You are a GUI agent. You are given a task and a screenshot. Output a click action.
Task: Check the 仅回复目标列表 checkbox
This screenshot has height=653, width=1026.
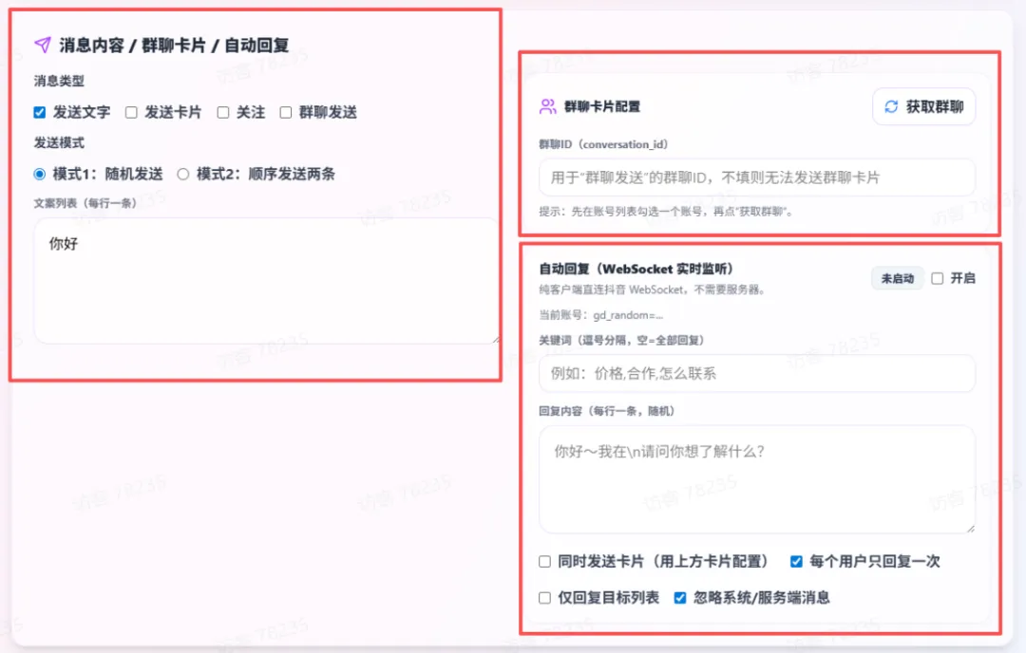click(544, 598)
